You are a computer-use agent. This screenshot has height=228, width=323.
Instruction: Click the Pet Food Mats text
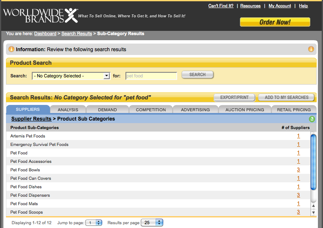coord(24,203)
